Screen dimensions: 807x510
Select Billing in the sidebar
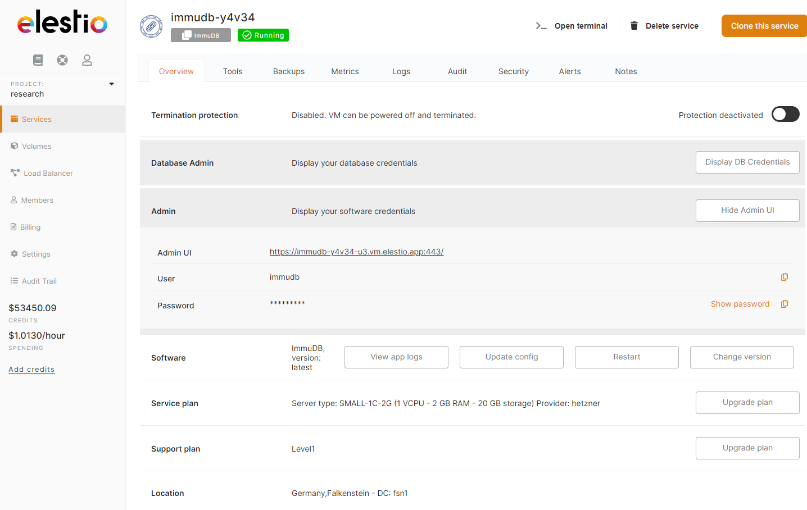pos(63,227)
